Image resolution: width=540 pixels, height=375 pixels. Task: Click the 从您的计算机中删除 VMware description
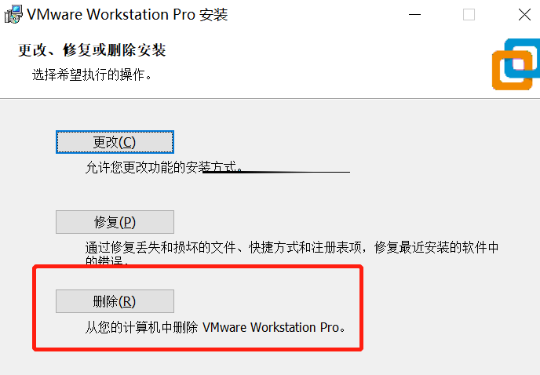(x=215, y=327)
